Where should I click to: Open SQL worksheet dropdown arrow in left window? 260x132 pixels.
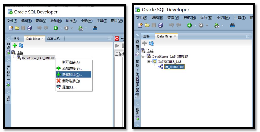tap(86, 28)
